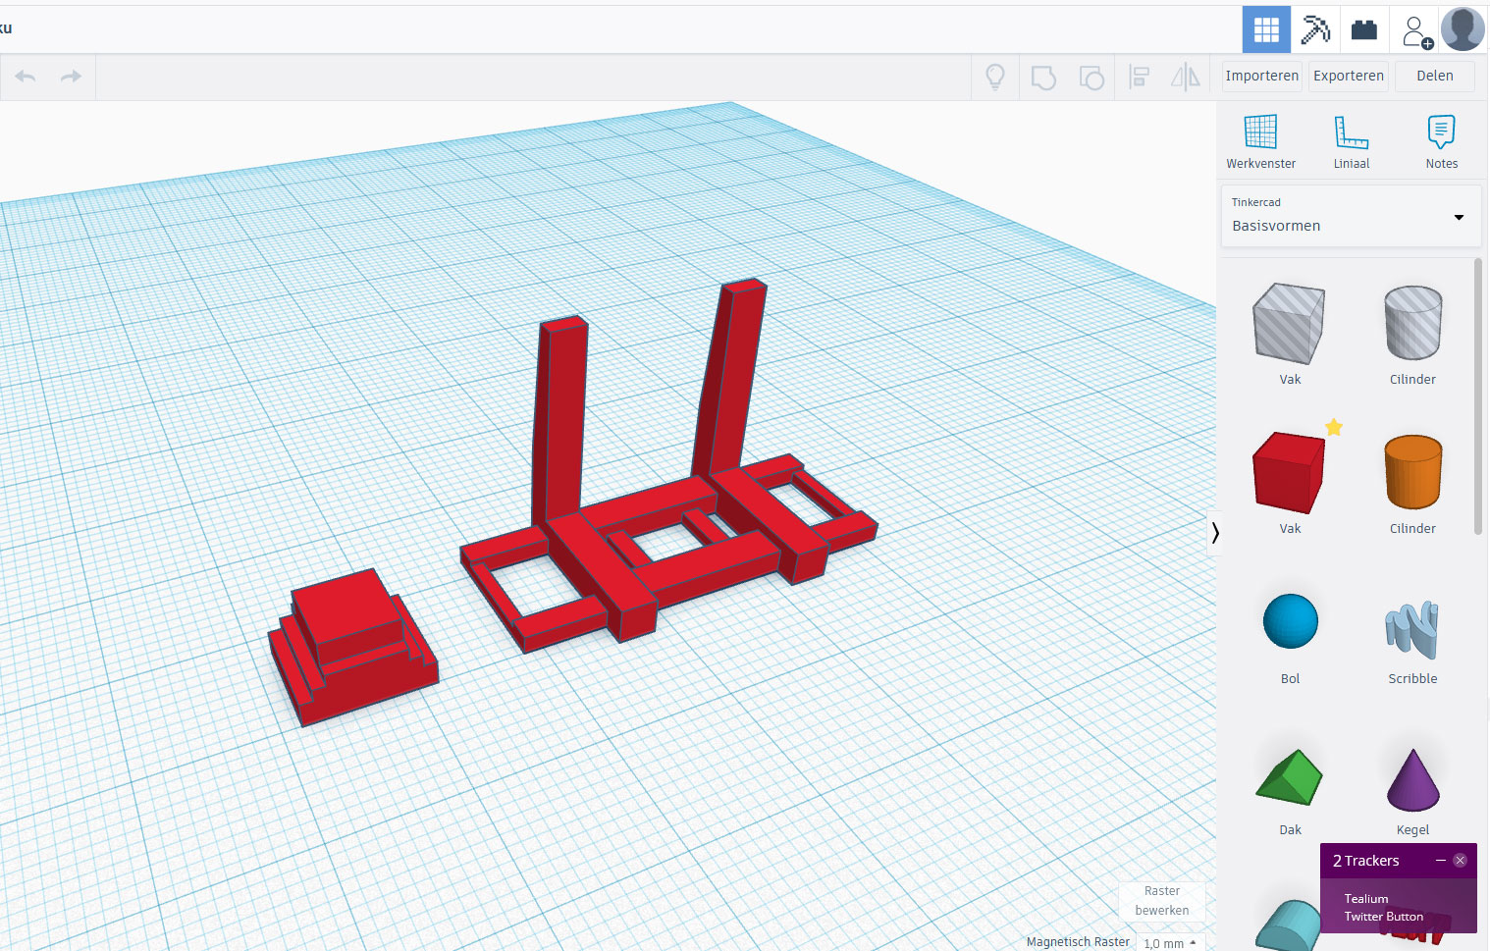Collapse the shapes panel chevron
The height and width of the screenshot is (951, 1490).
click(x=1215, y=532)
